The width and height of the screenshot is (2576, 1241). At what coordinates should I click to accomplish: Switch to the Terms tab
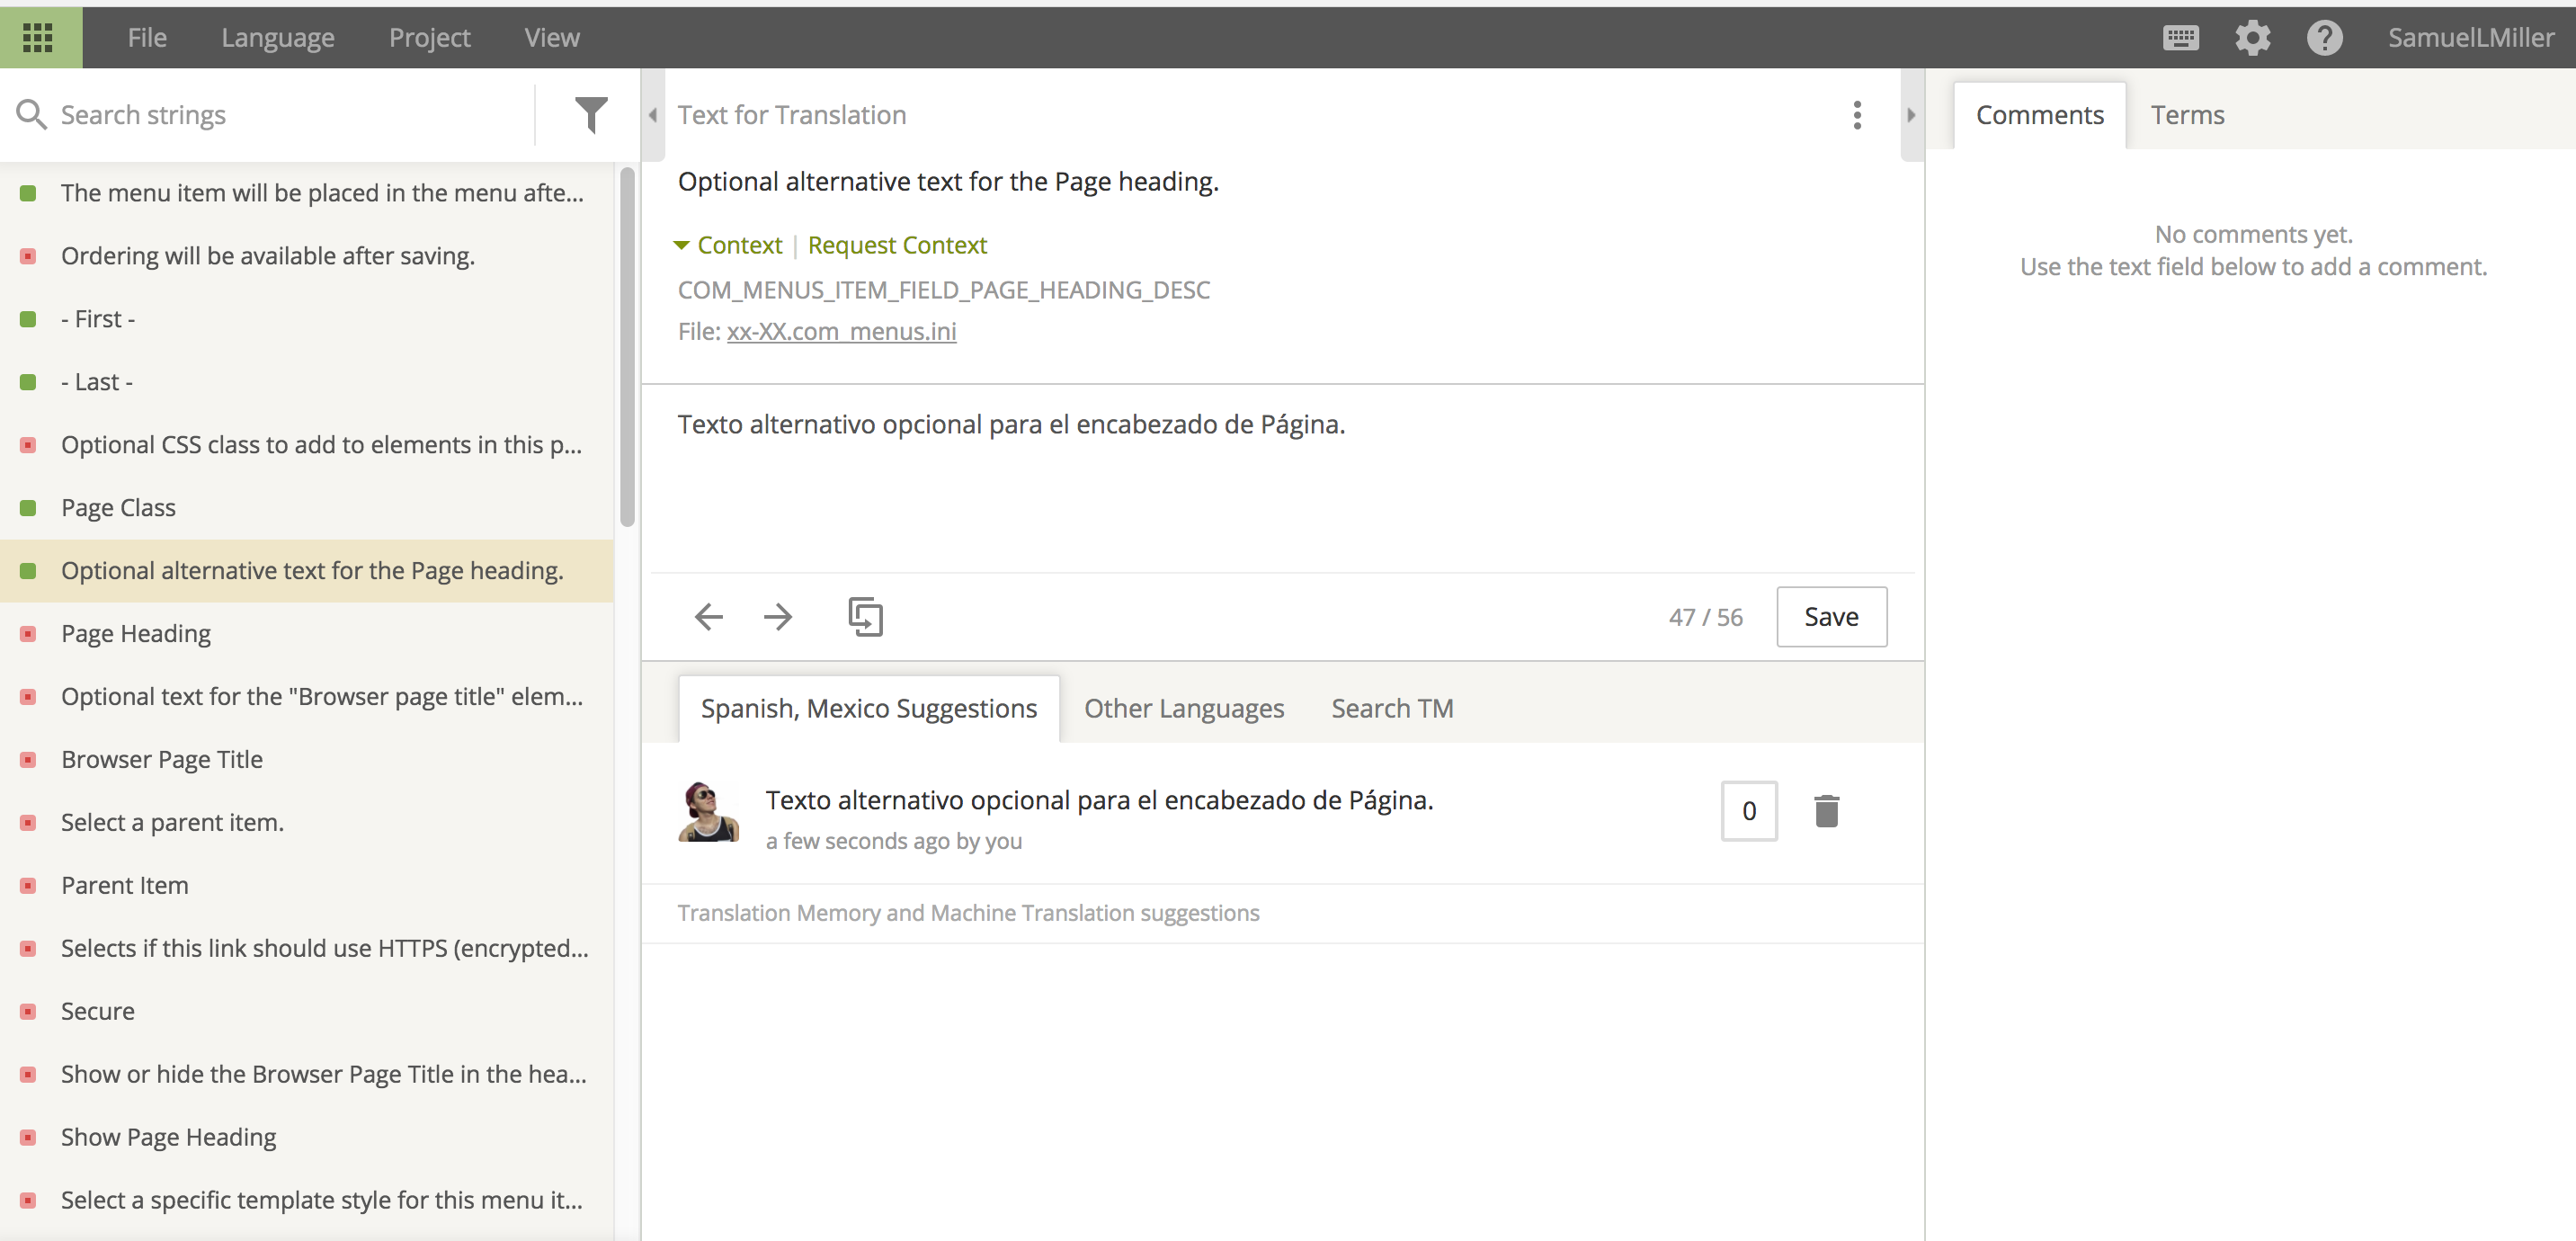point(2187,115)
